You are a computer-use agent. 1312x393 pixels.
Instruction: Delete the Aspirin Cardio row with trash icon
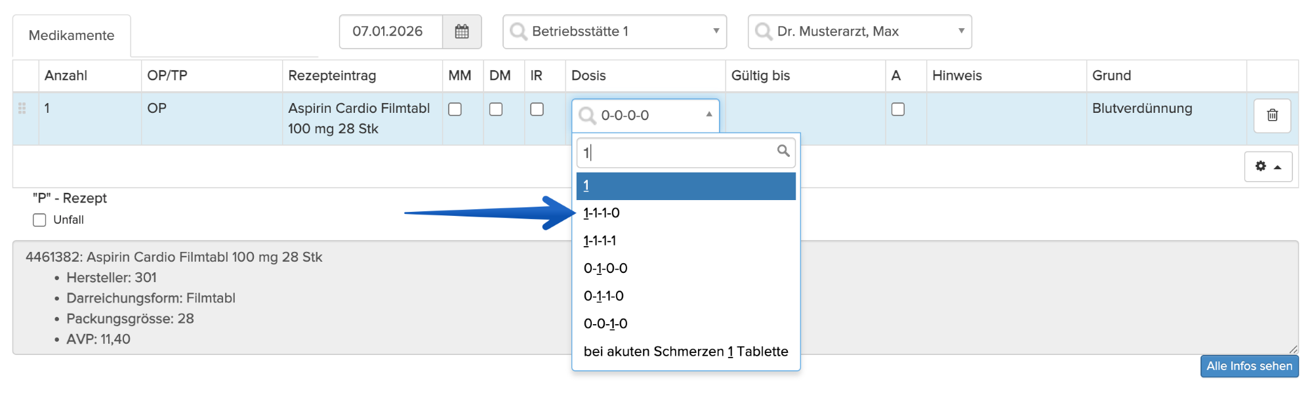[1272, 115]
